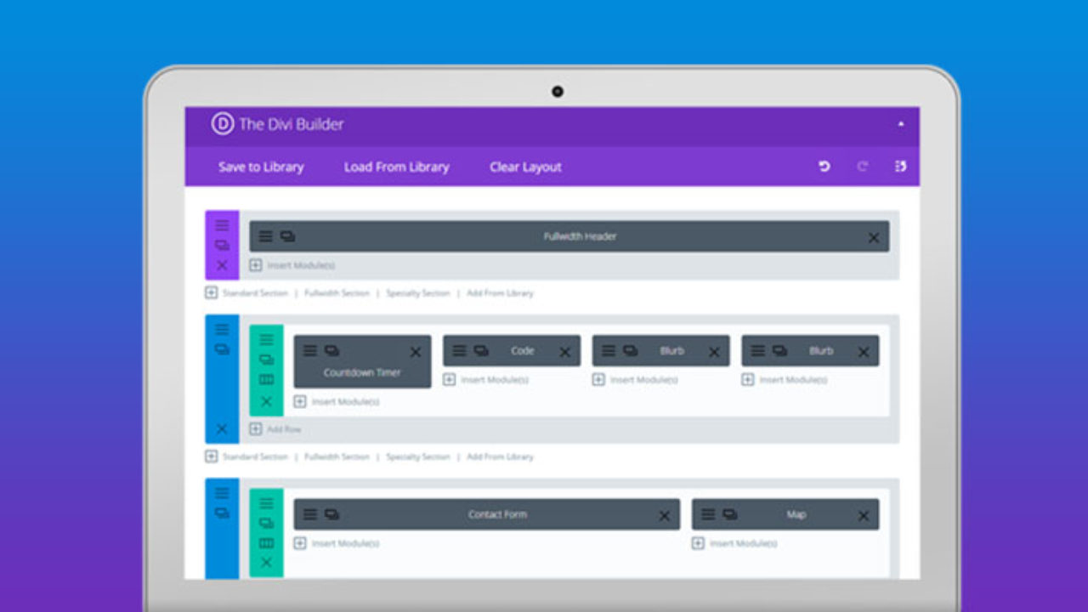This screenshot has height=612, width=1088.
Task: Remove last Blurb module in row
Action: click(864, 352)
